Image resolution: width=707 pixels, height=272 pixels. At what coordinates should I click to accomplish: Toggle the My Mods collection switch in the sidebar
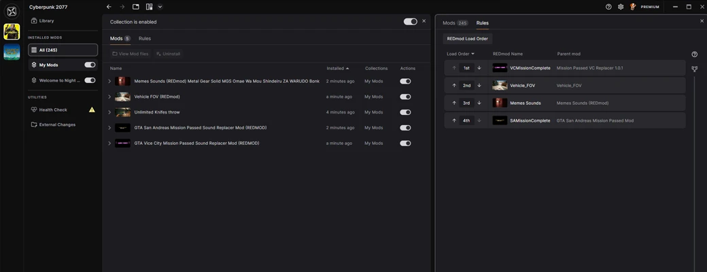pyautogui.click(x=90, y=65)
